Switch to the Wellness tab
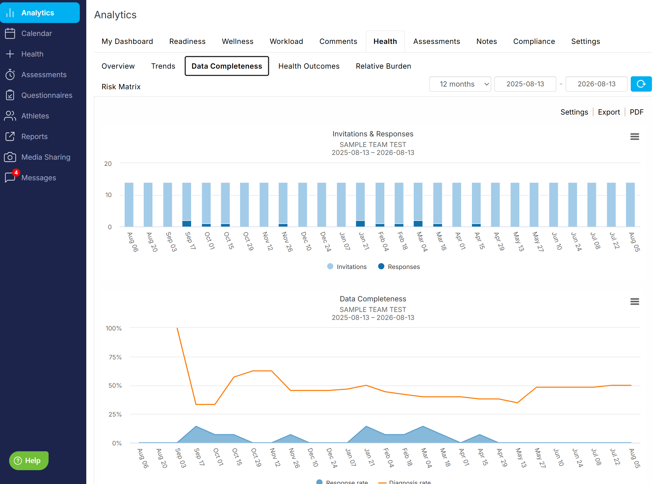This screenshot has height=484, width=659. [x=237, y=41]
